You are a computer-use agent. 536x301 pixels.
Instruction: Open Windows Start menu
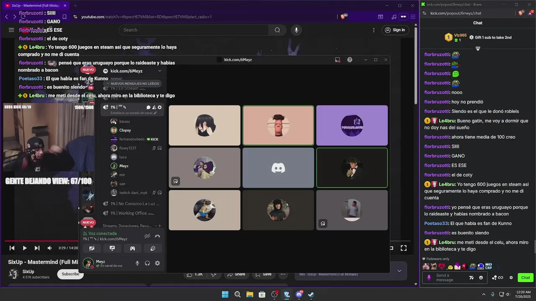tap(225, 294)
